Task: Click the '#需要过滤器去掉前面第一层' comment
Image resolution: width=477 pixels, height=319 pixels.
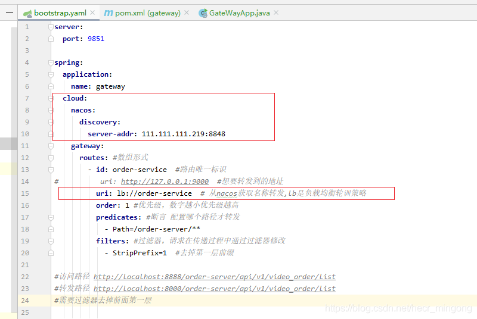Action: (103, 301)
